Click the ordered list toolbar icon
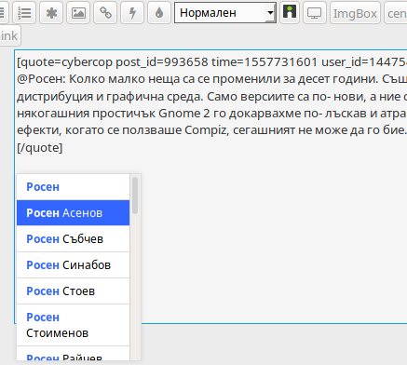The image size is (407, 365). [x=24, y=13]
